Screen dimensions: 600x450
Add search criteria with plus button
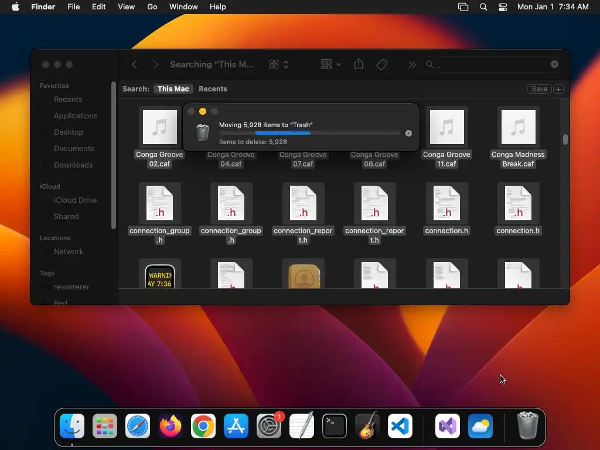[x=558, y=89]
